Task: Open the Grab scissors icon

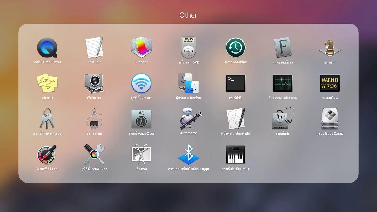Action: [x=141, y=155]
